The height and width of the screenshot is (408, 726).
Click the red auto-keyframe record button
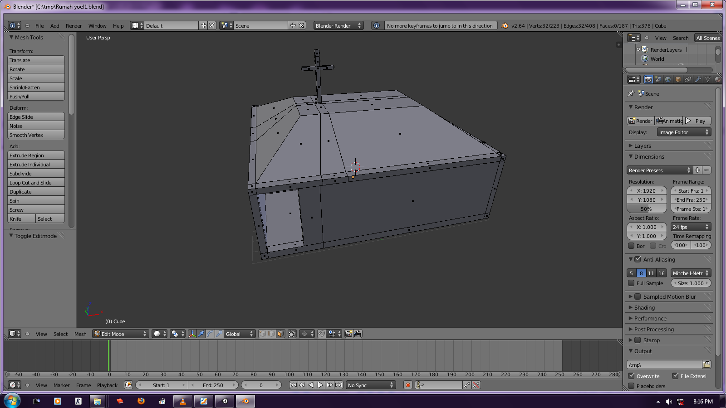pos(408,385)
